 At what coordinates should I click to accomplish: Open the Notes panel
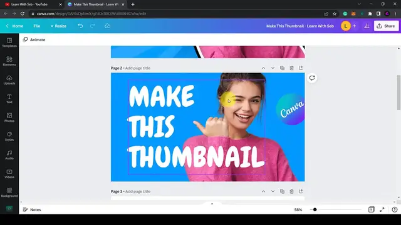(x=32, y=209)
